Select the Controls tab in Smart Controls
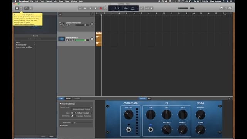This screenshot has height=139, width=247. pyautogui.click(x=142, y=98)
